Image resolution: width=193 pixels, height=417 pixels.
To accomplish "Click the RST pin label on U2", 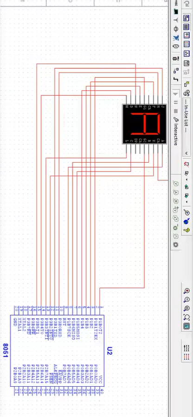I will click(x=64, y=322).
